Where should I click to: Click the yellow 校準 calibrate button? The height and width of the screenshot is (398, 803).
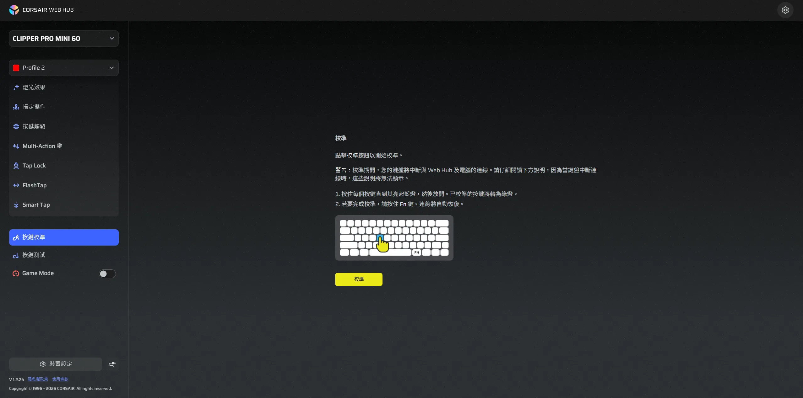tap(359, 279)
